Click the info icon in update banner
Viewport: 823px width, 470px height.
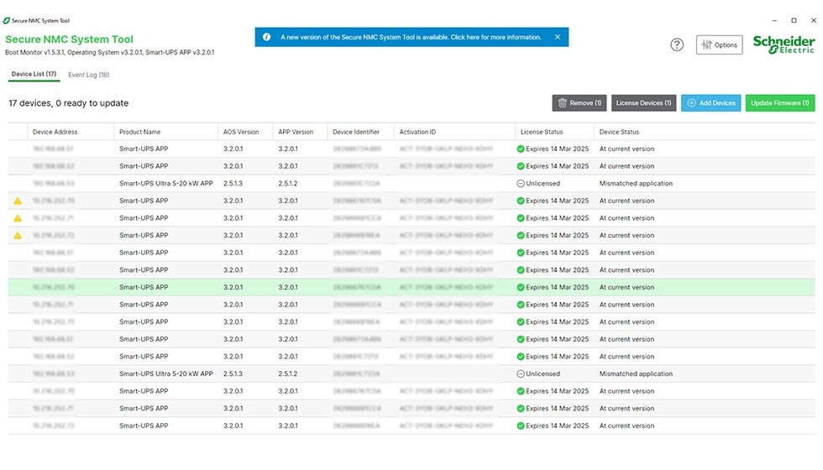tap(266, 37)
